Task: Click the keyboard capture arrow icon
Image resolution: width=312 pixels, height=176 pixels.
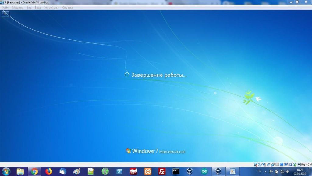Action: coord(299,164)
